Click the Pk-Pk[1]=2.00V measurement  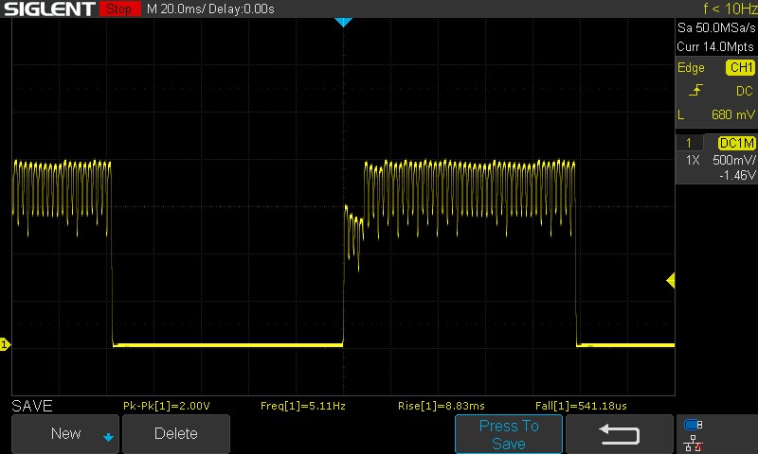coord(167,406)
